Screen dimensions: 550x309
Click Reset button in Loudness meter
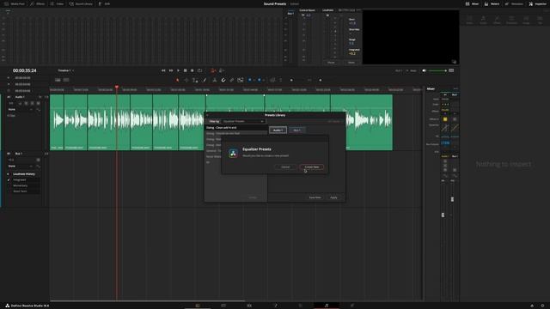pos(351,63)
